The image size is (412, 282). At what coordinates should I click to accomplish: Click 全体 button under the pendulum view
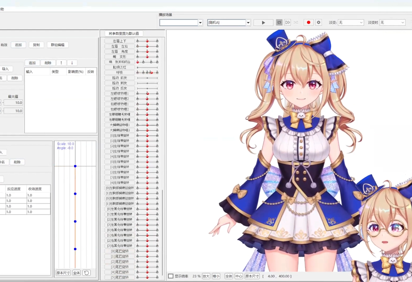click(x=77, y=273)
